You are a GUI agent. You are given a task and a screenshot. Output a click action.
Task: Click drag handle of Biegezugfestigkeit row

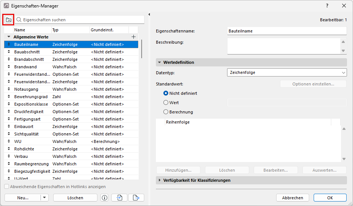9,171
